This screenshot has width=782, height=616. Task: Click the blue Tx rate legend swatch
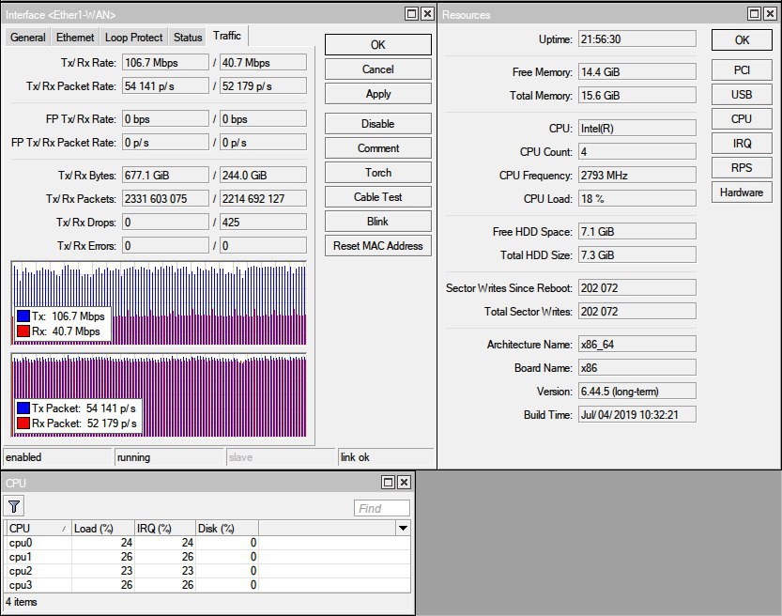(x=23, y=316)
